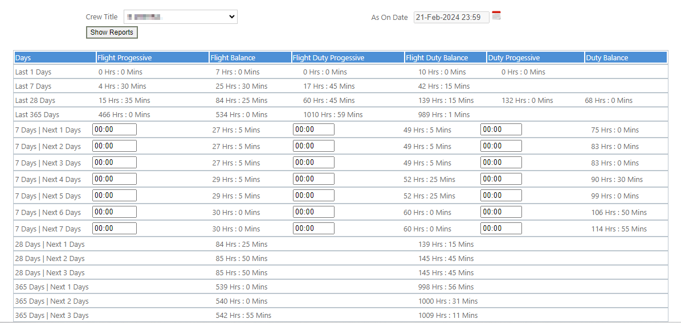
Task: Edit Duty Progessive input for Next 1 Days
Action: (x=501, y=130)
